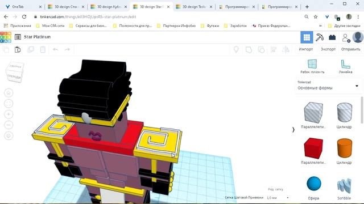
Task: Click the Copy tool icon
Action: point(6,49)
